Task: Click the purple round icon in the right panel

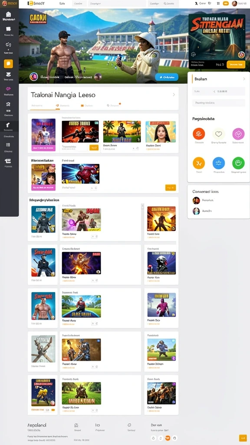Action: [238, 134]
